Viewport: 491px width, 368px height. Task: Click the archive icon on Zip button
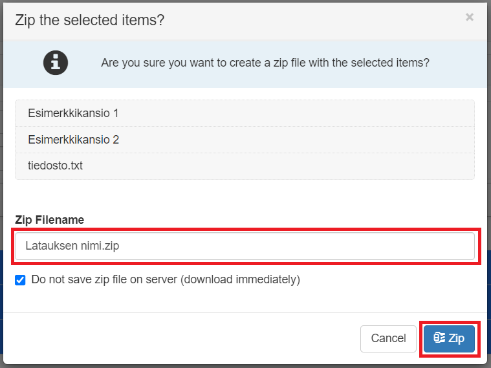pos(439,338)
